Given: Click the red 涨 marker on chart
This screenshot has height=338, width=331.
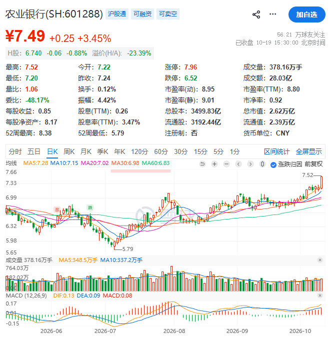Looking at the screenshot, I should point(57,209).
